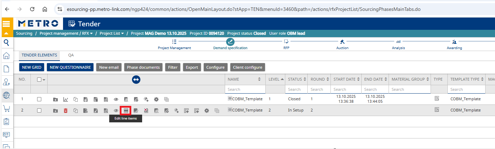The width and height of the screenshot is (495, 149).
Task: Sort by the NAME column arrows
Action: [x=259, y=79]
